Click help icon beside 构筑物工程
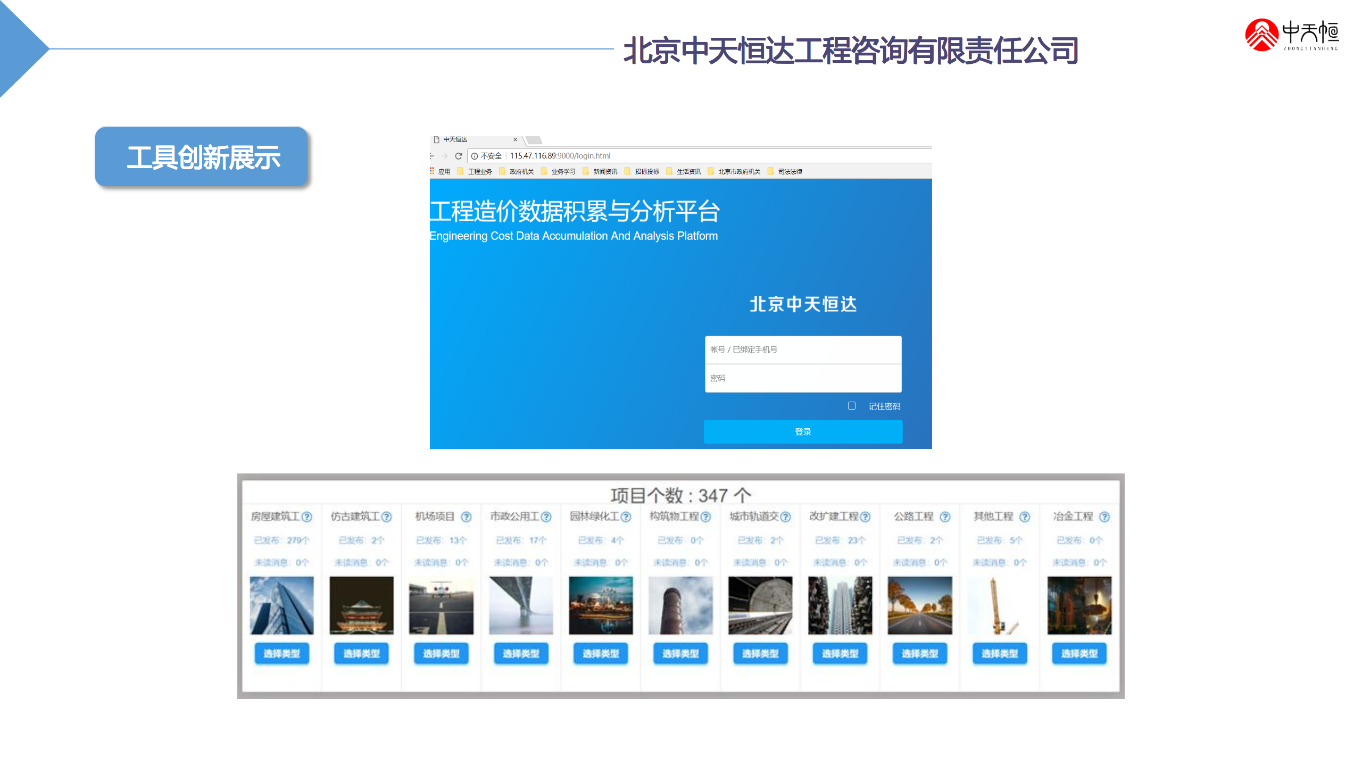 pos(705,517)
